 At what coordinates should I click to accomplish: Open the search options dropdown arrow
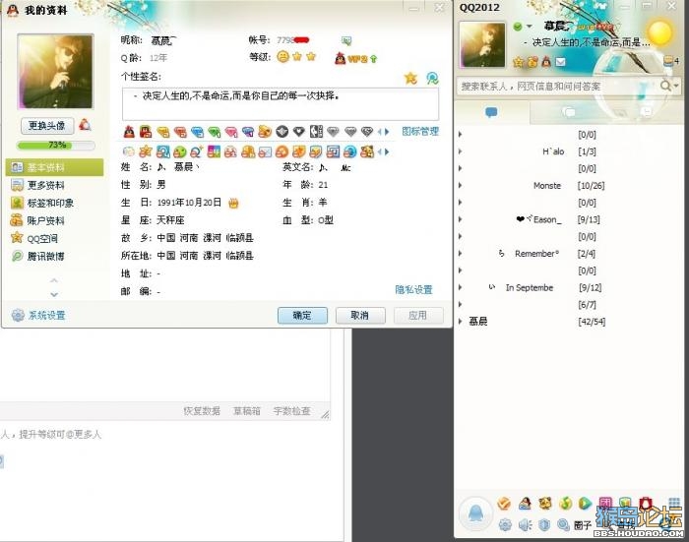coord(677,86)
